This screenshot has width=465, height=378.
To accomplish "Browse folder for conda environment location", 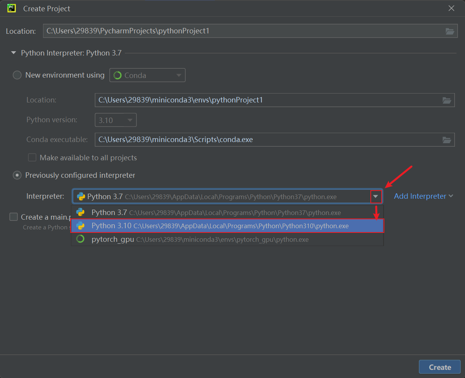I will (447, 100).
